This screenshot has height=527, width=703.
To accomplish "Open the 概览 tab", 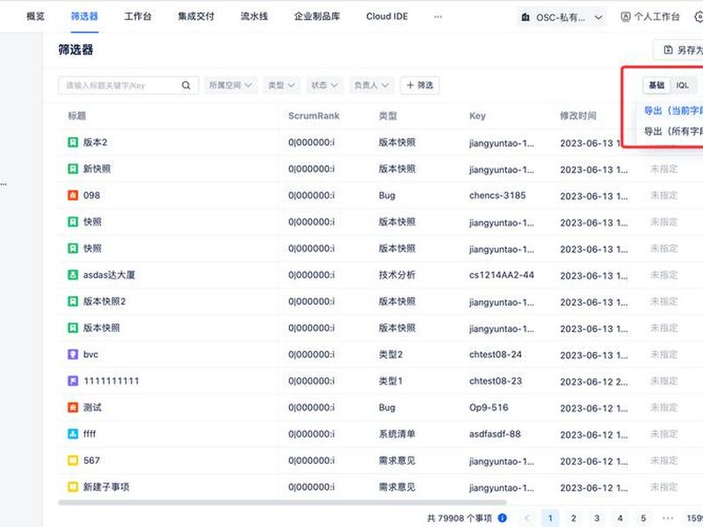I will pos(35,17).
